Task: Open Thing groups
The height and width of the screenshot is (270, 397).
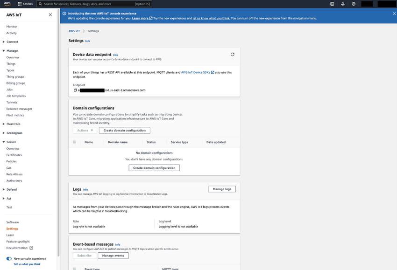Action: (15, 76)
